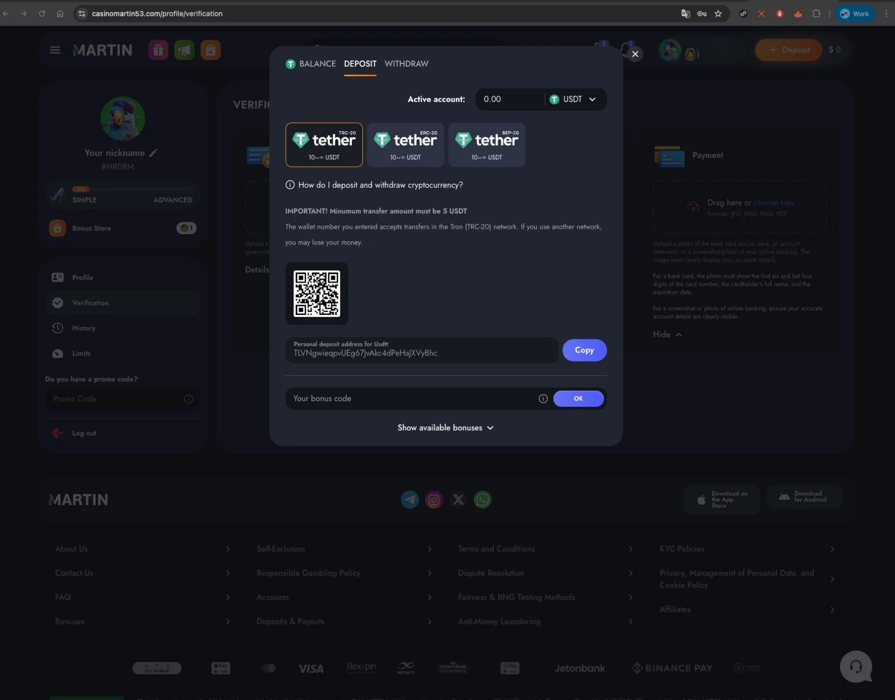The height and width of the screenshot is (700, 895).
Task: Select Verification in the sidebar
Action: [123, 302]
